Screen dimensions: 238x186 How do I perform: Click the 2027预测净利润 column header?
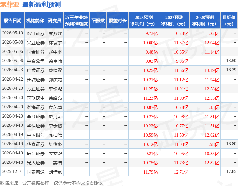coord(174,20)
